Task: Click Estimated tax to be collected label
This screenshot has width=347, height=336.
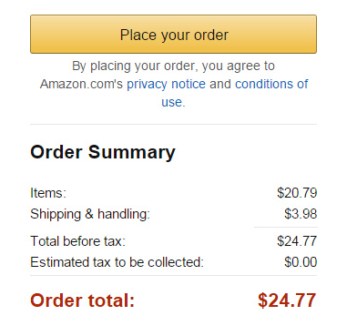Action: (x=117, y=262)
